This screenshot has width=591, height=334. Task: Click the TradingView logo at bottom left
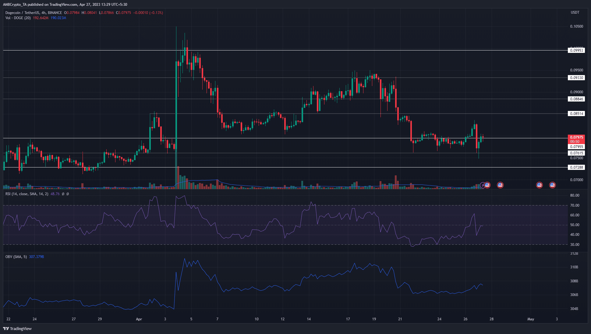click(17, 329)
